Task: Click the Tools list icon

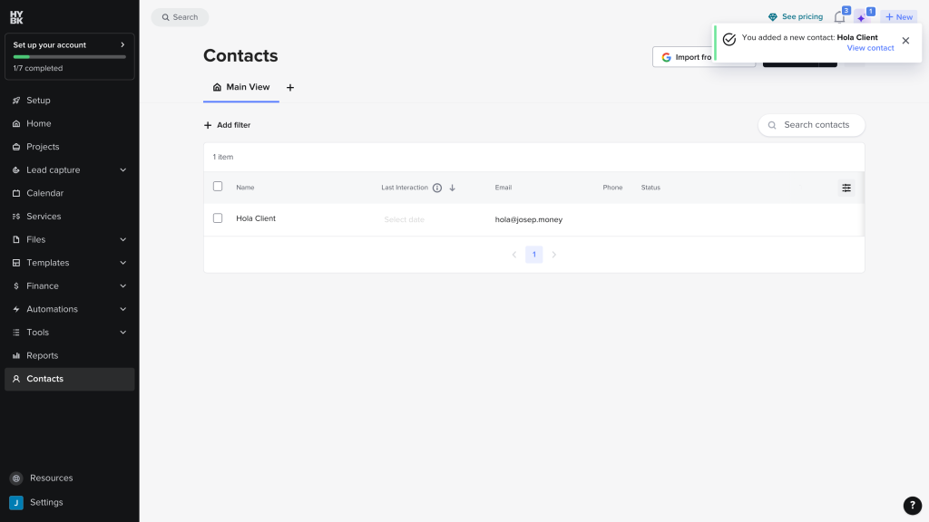Action: (16, 333)
